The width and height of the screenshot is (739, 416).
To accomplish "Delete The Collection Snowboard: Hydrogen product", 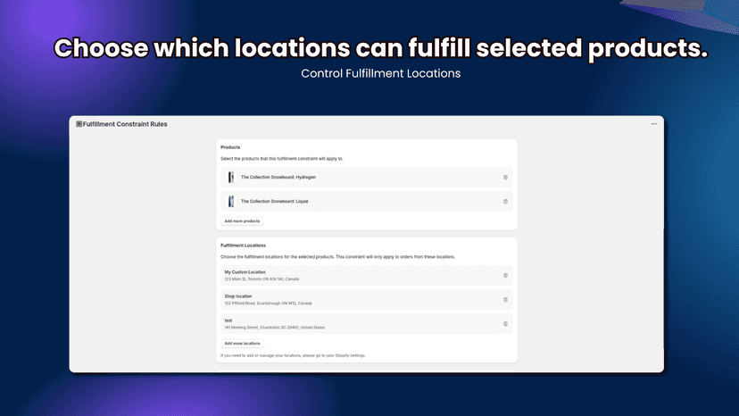I will coord(505,178).
